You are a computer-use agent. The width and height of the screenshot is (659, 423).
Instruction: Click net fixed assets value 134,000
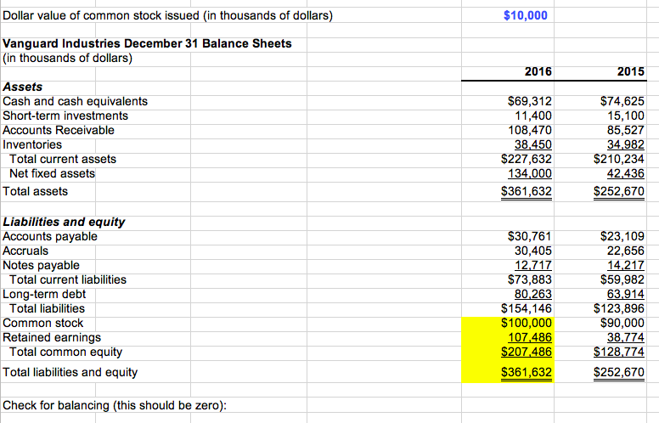pyautogui.click(x=530, y=173)
